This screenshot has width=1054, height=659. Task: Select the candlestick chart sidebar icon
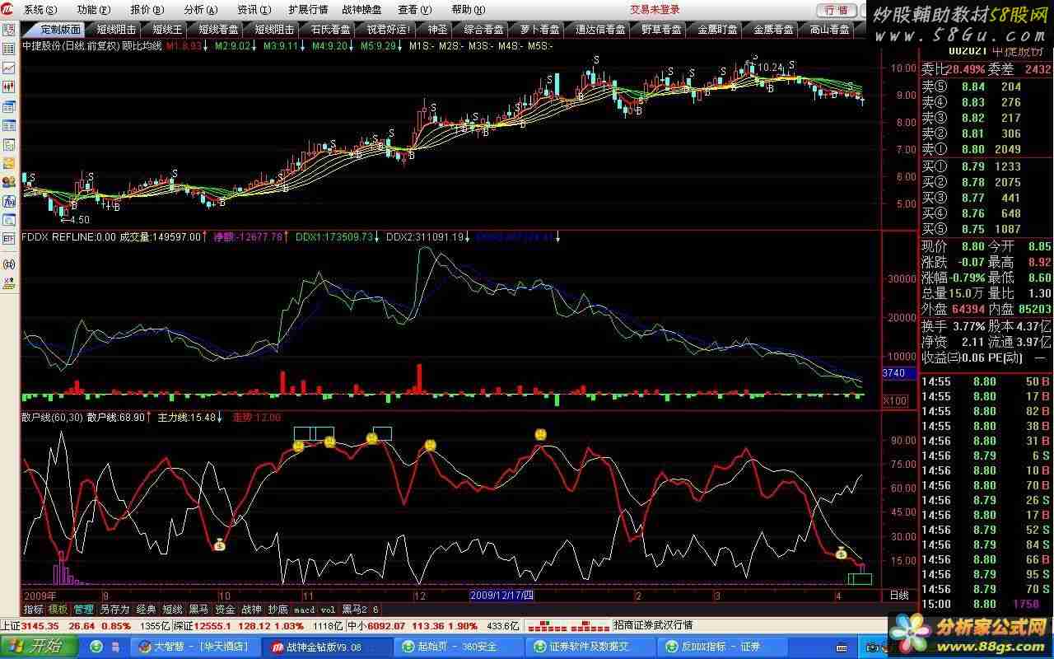point(9,87)
